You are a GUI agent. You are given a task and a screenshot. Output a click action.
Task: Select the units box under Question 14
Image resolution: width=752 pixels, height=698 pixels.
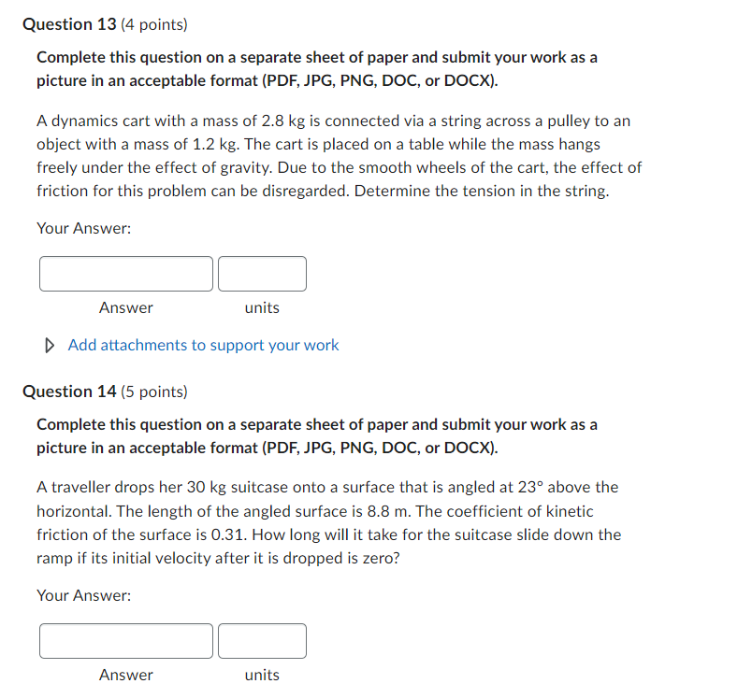[262, 641]
